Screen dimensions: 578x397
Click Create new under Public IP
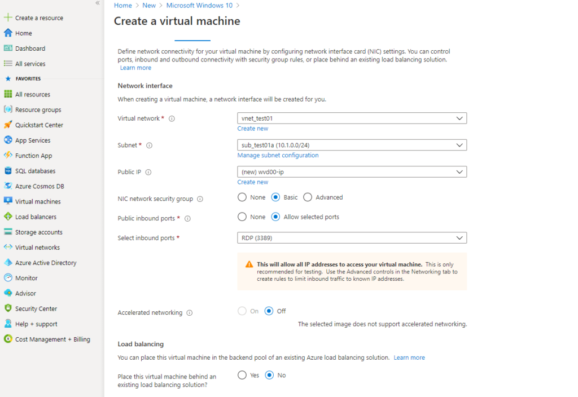click(x=252, y=182)
